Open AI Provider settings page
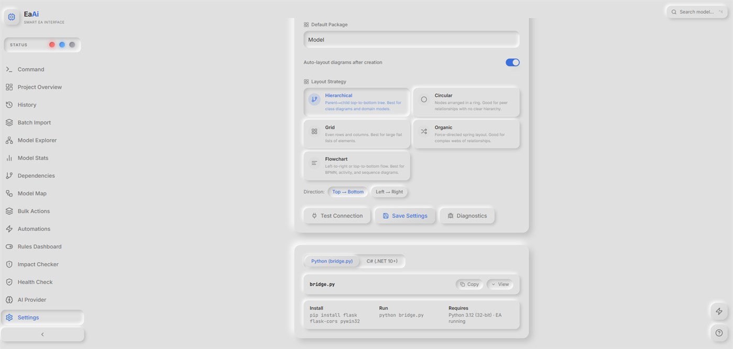Image resolution: width=733 pixels, height=349 pixels. click(42, 300)
